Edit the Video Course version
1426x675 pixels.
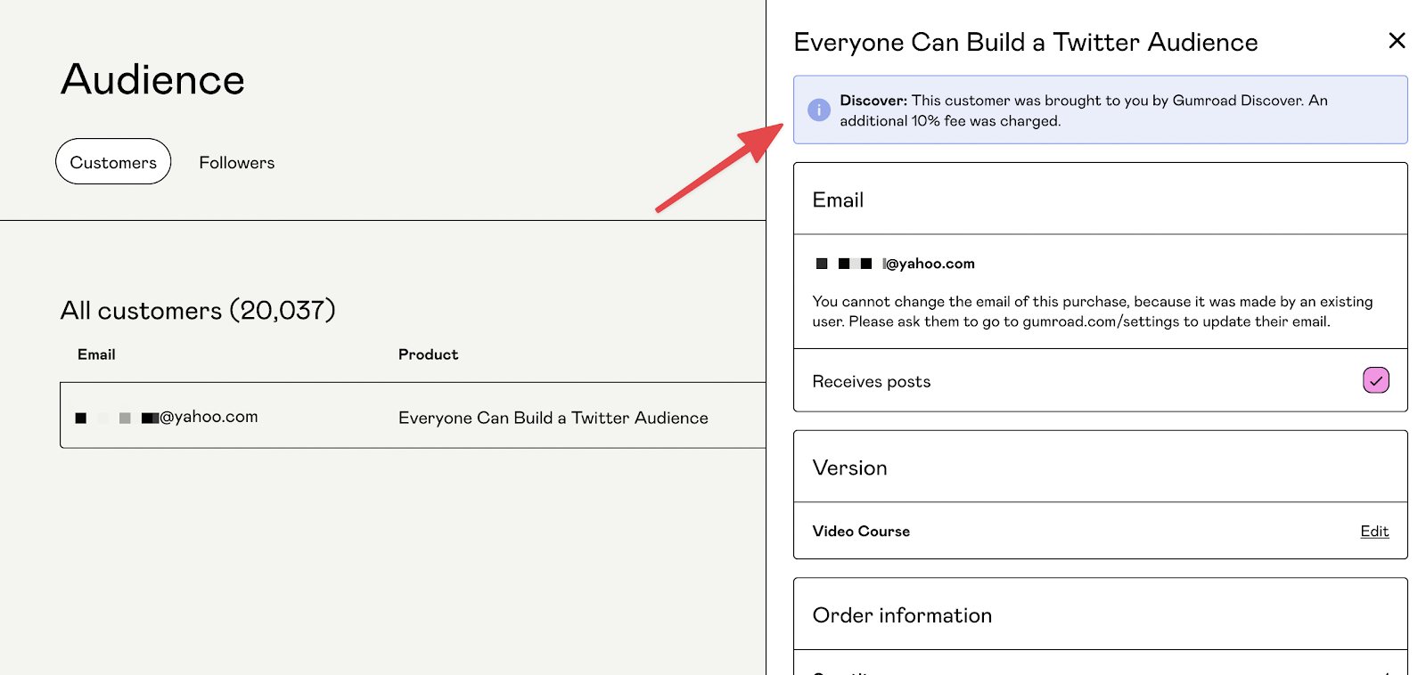1373,532
